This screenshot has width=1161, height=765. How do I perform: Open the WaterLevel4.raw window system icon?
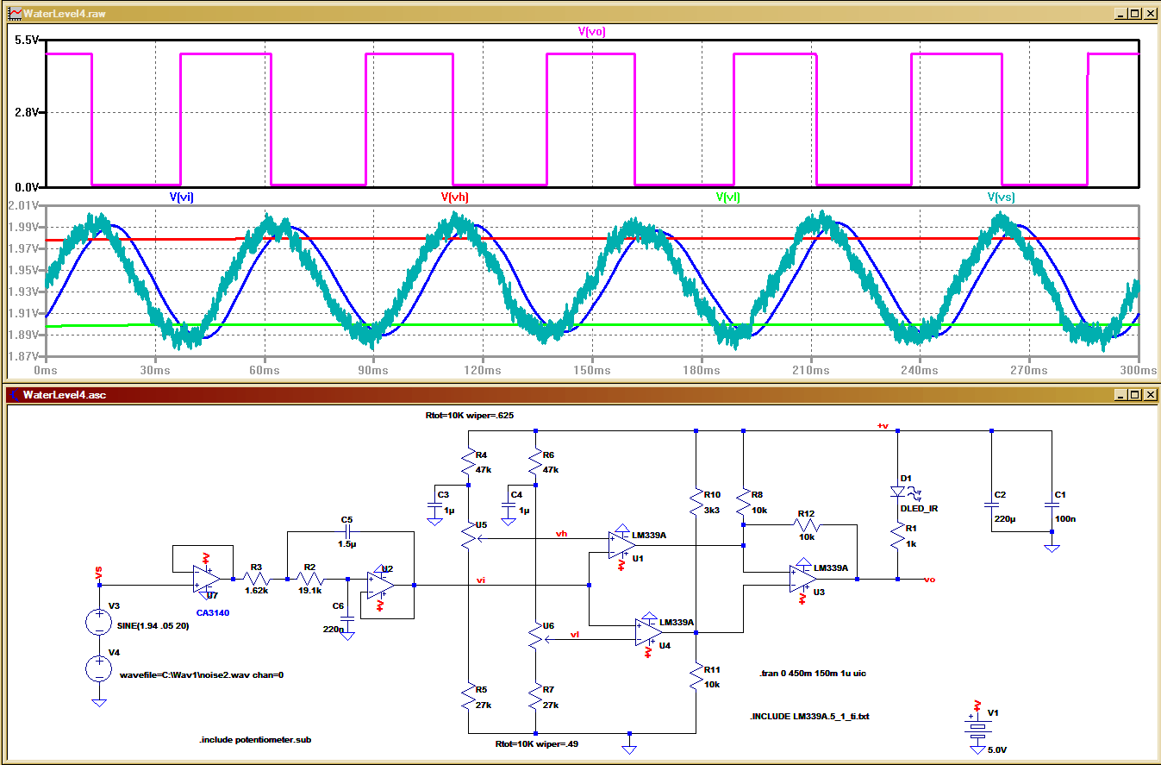tap(15, 14)
